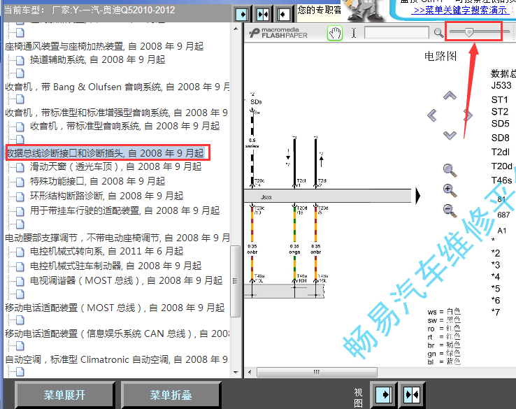Click the document icon beside 电控机械式转向系
Image resolution: width=516 pixels, height=409 pixels.
[20, 252]
